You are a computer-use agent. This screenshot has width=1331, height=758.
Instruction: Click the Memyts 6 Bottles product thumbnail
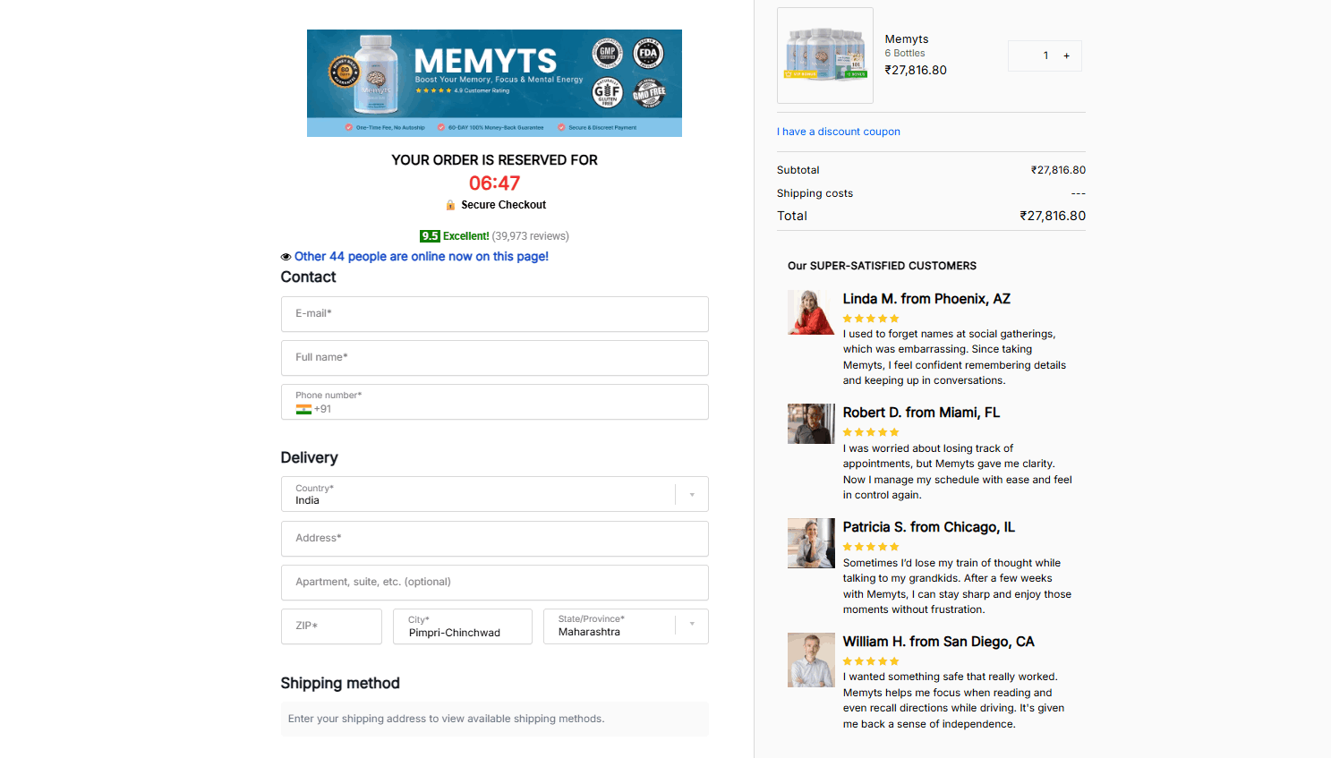tap(824, 55)
